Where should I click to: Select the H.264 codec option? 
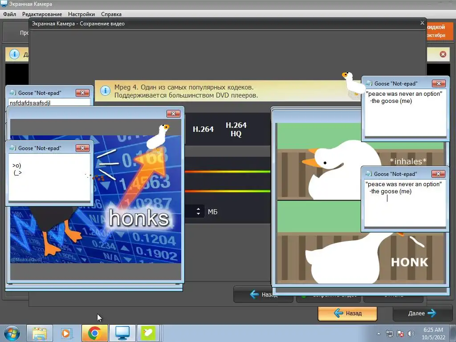click(x=203, y=129)
